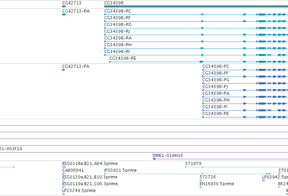
Task: Select the 572726 feature label
Action: coord(207,177)
